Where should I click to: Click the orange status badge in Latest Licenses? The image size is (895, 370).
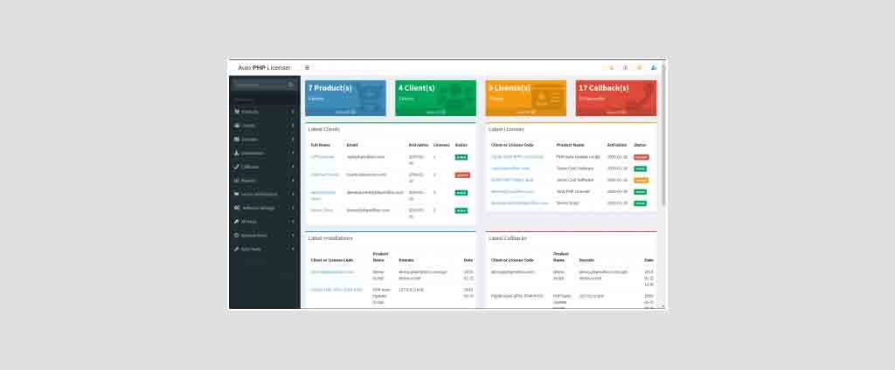click(x=641, y=180)
